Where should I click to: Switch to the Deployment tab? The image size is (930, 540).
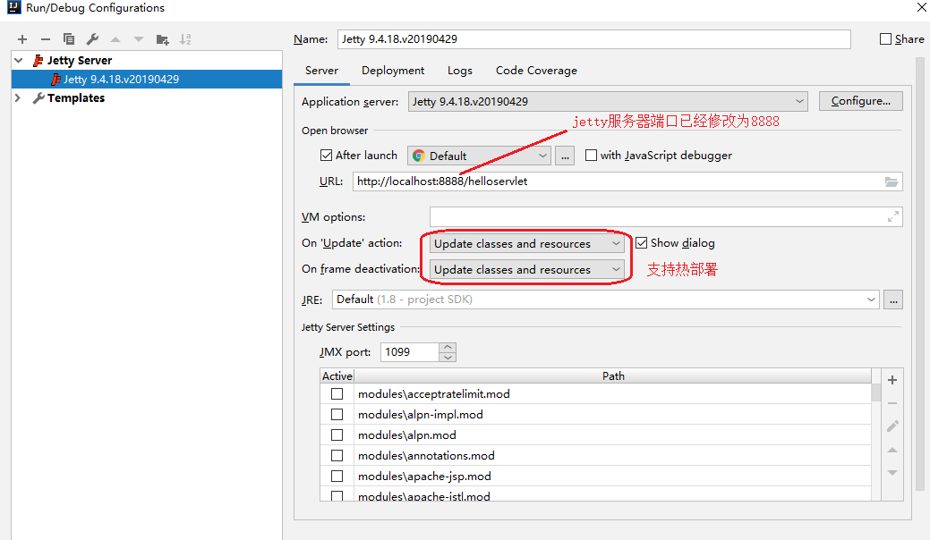(393, 71)
